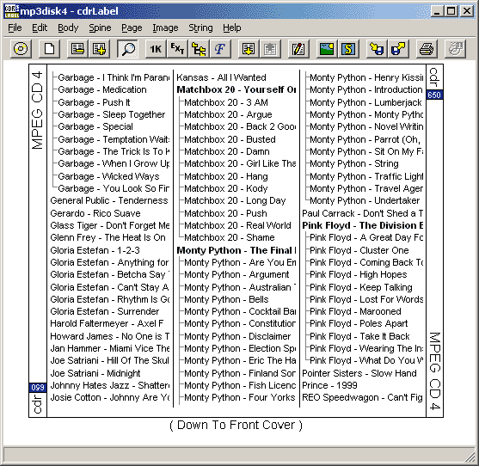The height and width of the screenshot is (466, 479).
Task: Open the String menu
Action: coord(200,28)
